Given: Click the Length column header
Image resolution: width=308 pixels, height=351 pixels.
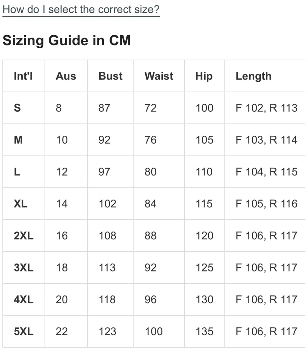Looking at the screenshot, I should 253,76.
